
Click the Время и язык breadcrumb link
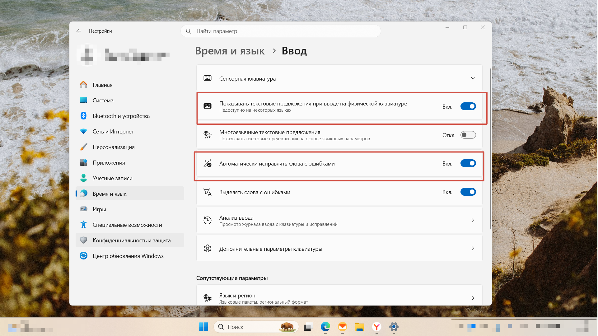pyautogui.click(x=230, y=51)
